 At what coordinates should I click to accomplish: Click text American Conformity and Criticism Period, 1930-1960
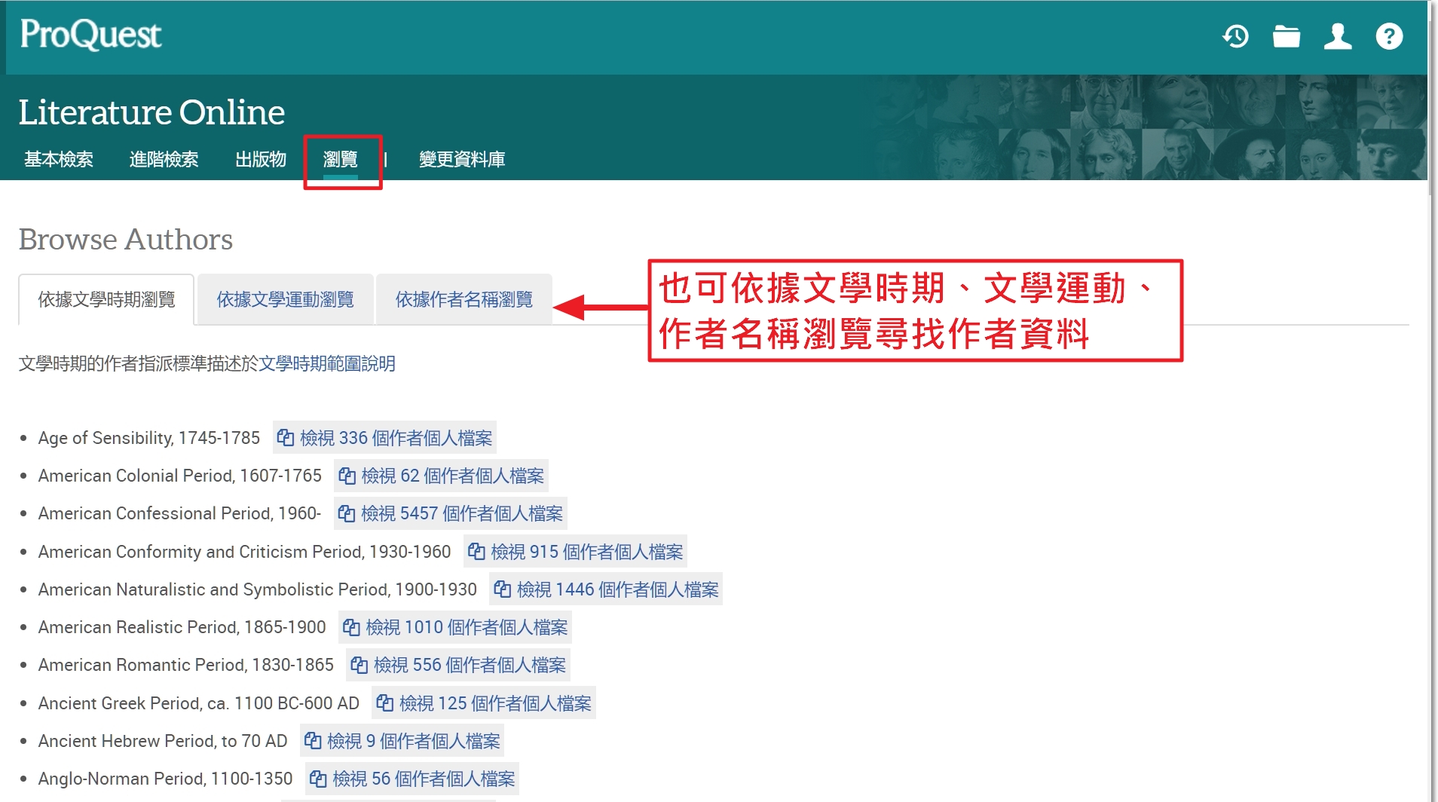click(x=245, y=552)
